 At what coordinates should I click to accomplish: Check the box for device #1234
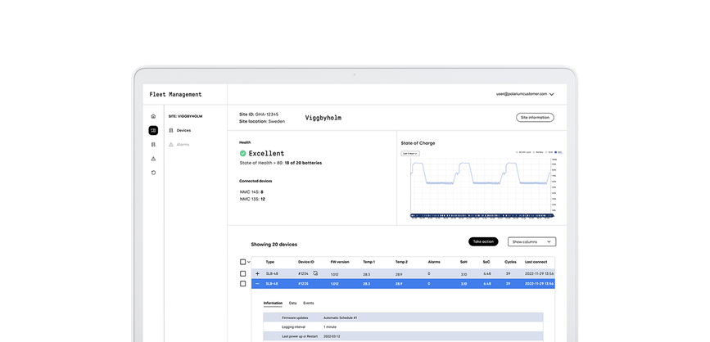click(x=242, y=274)
